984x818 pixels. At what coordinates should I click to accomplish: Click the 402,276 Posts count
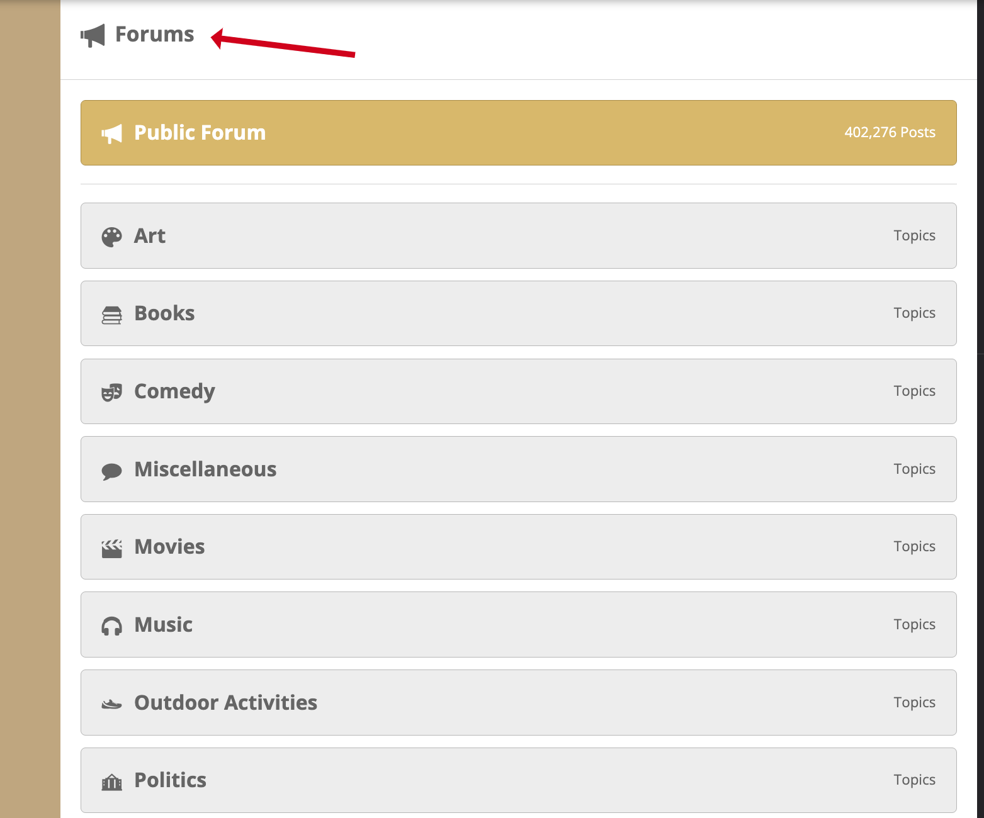[890, 132]
